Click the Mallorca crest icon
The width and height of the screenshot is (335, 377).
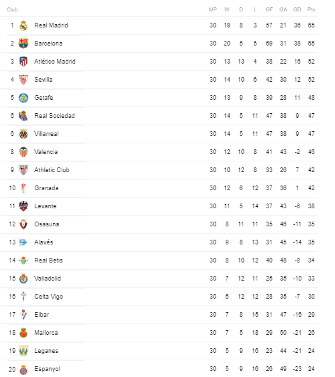tap(23, 333)
